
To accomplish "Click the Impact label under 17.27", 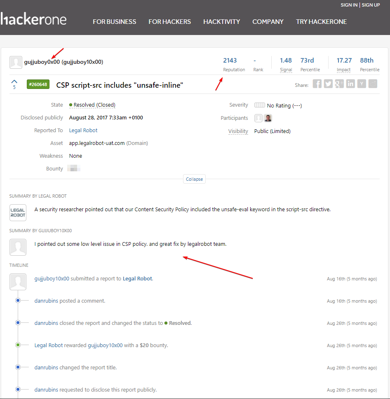I will [343, 70].
